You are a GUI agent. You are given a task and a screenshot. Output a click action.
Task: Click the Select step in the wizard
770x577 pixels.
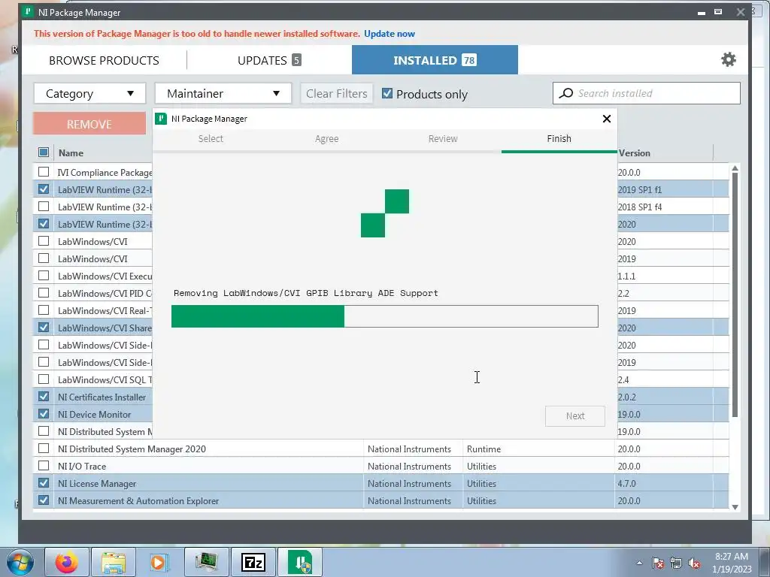pos(211,138)
